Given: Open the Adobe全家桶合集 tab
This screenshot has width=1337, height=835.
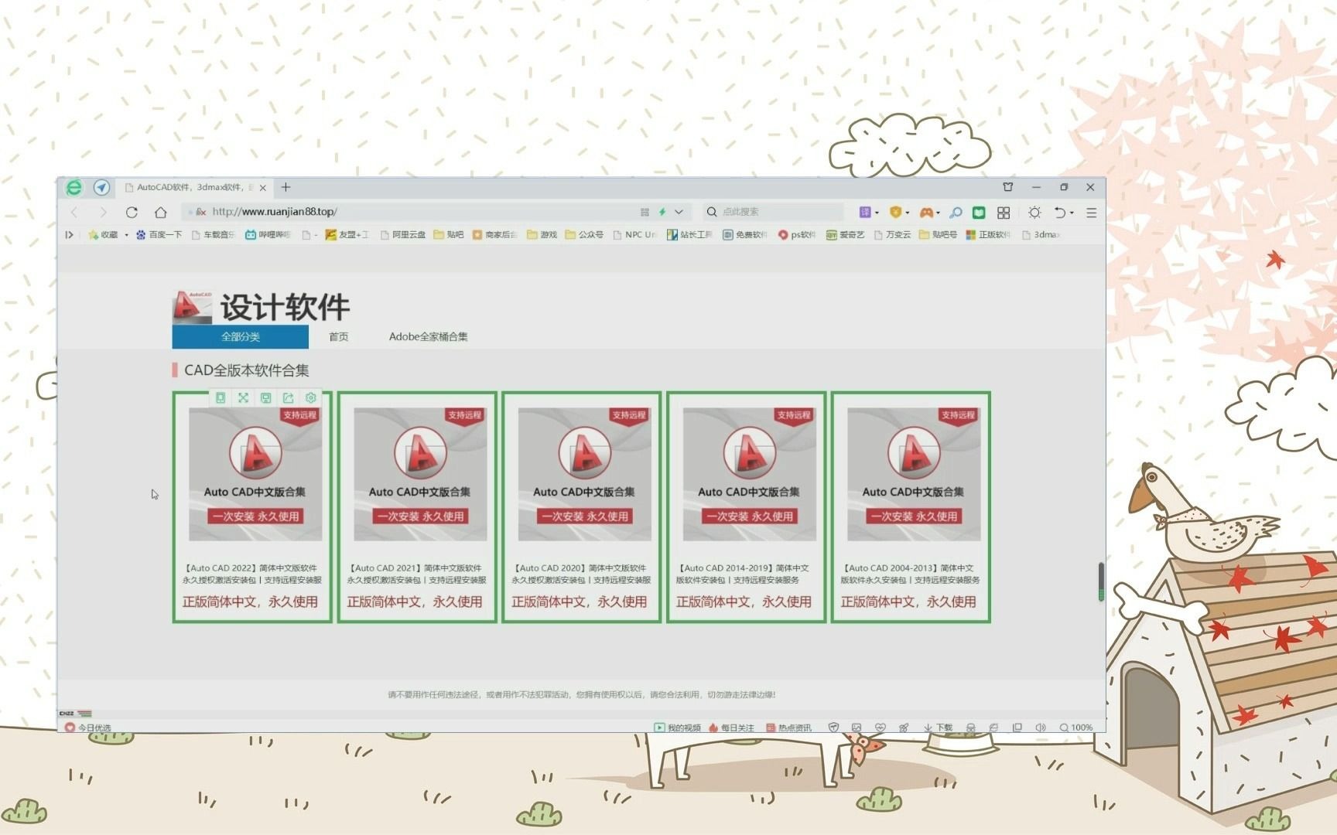Looking at the screenshot, I should click(x=428, y=336).
